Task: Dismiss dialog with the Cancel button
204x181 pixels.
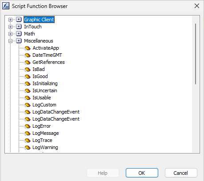Action: coord(181,173)
